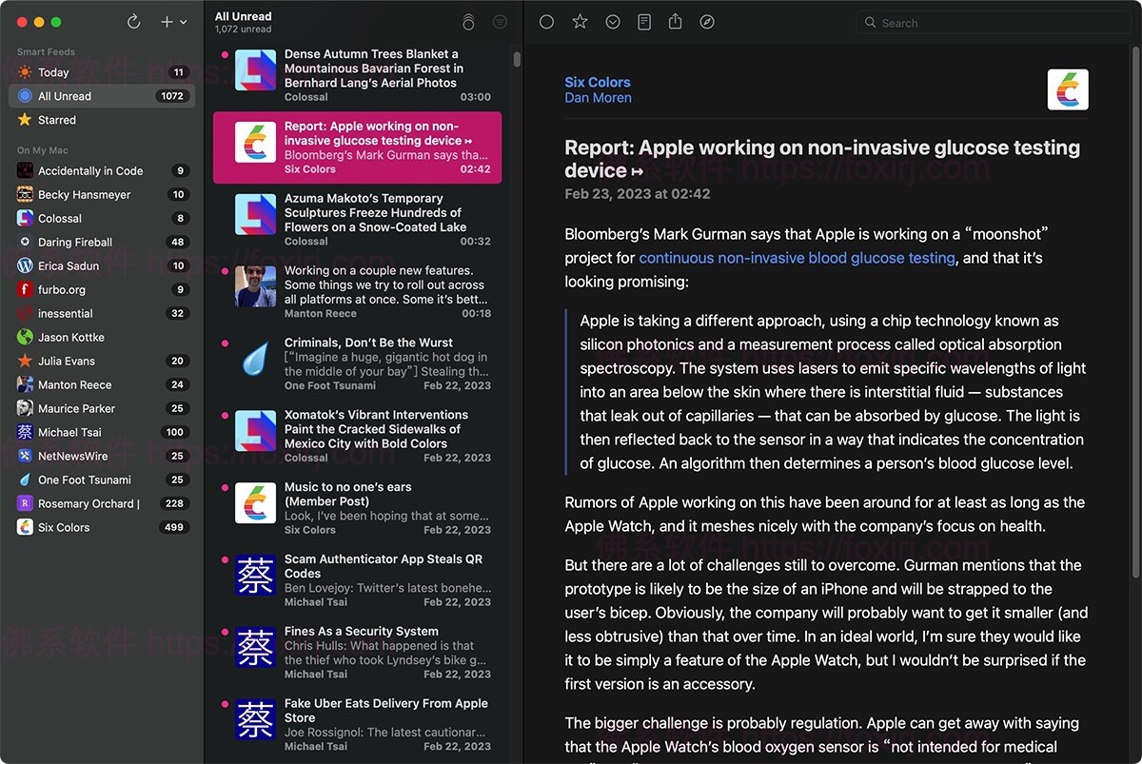This screenshot has width=1142, height=764.
Task: Open the article in the browser
Action: [x=707, y=21]
